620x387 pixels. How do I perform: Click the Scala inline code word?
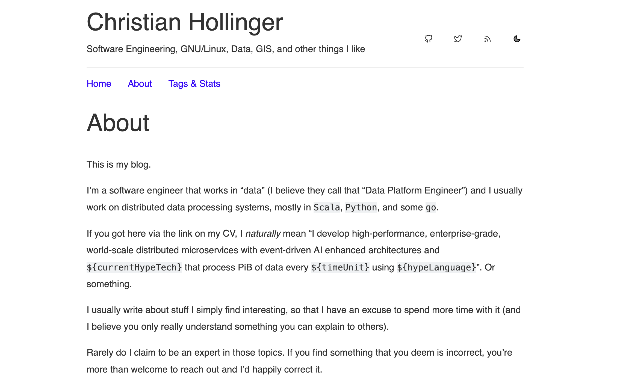[326, 207]
